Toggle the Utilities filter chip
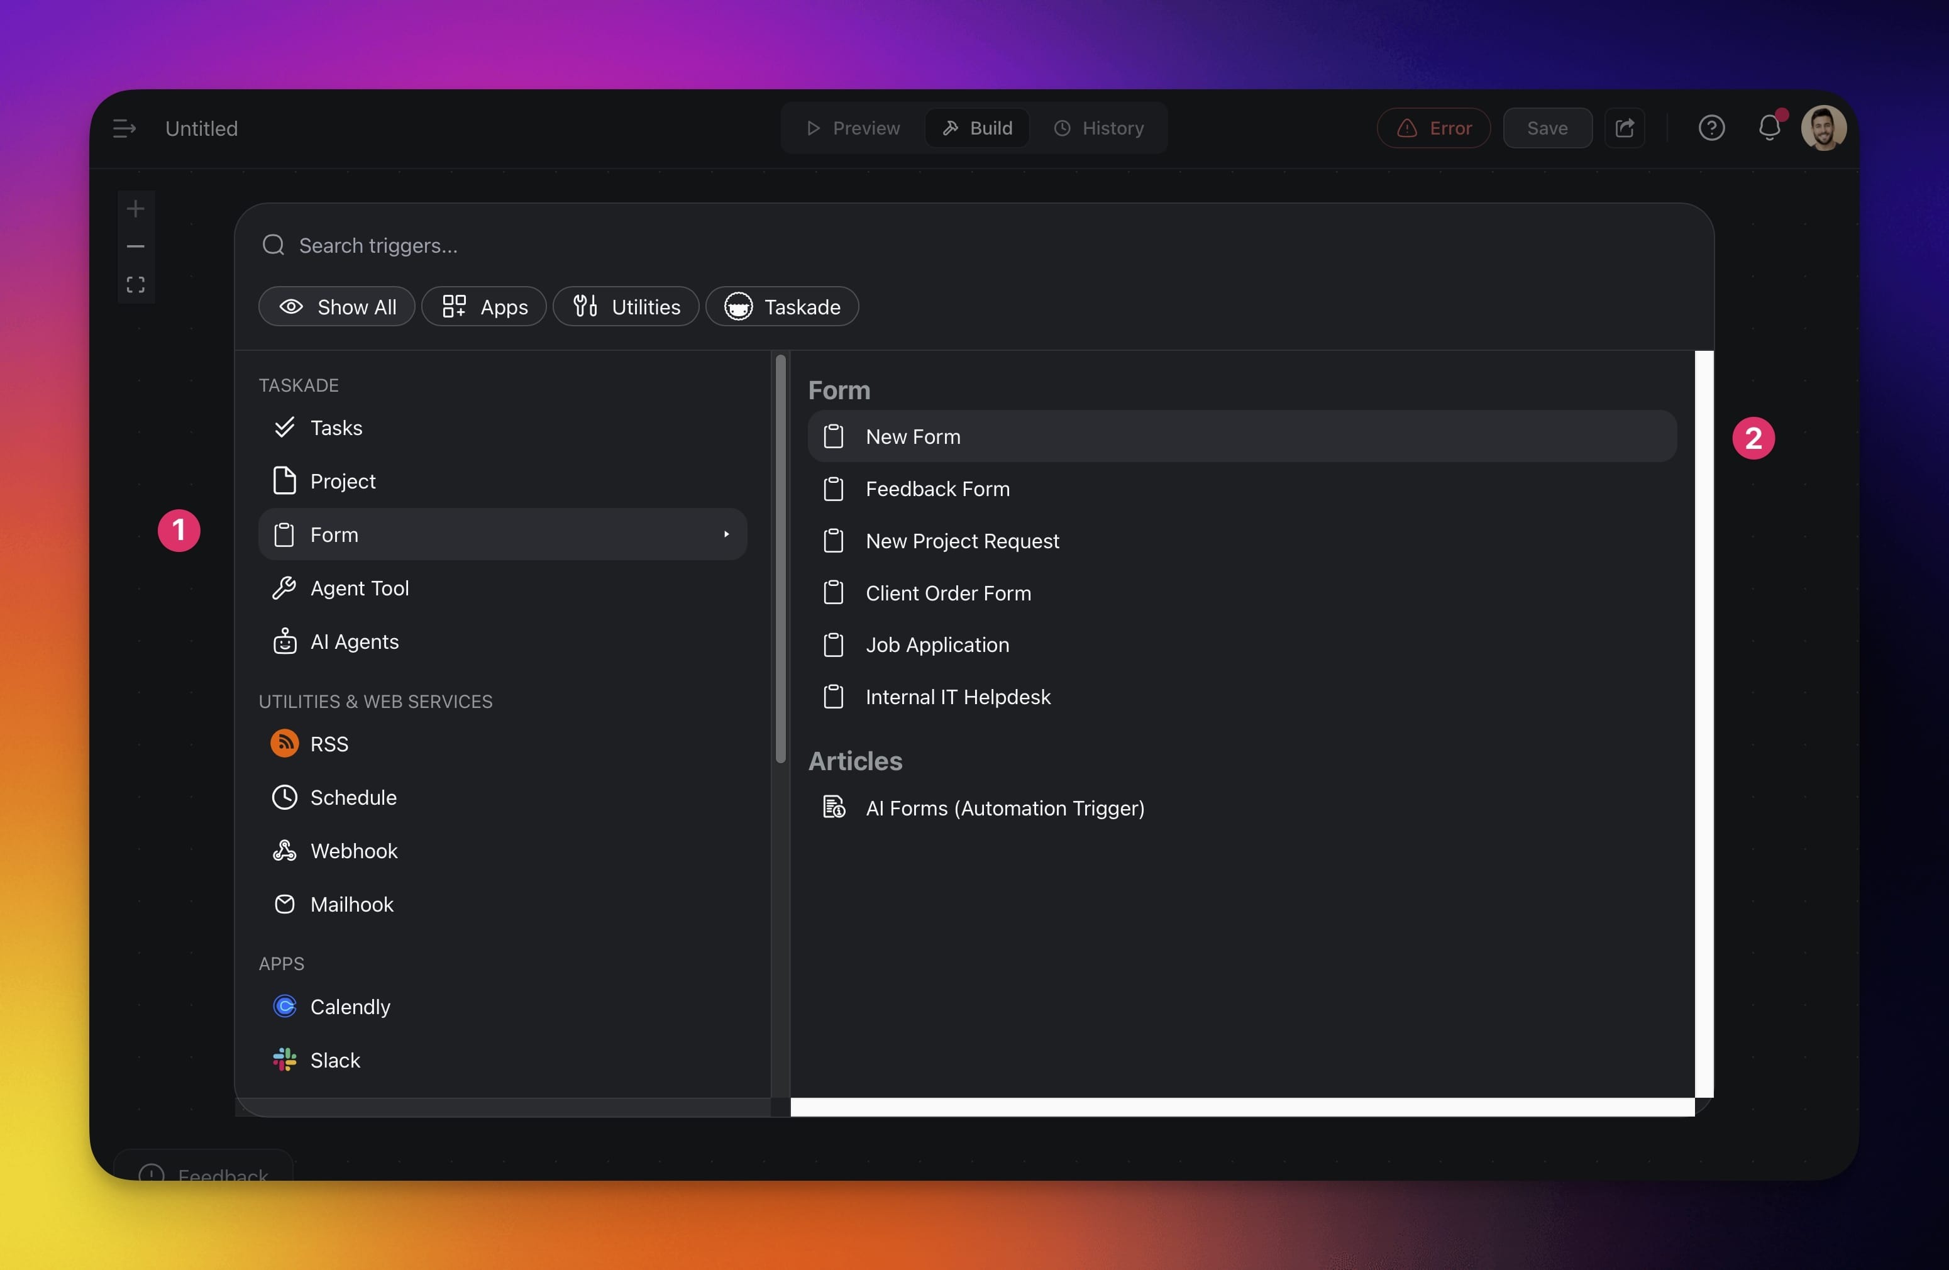1949x1270 pixels. click(x=626, y=307)
